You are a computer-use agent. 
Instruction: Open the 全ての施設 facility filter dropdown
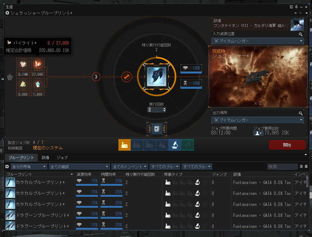pyautogui.click(x=79, y=167)
